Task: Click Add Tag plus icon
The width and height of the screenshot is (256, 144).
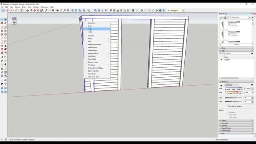Action: (x=220, y=54)
